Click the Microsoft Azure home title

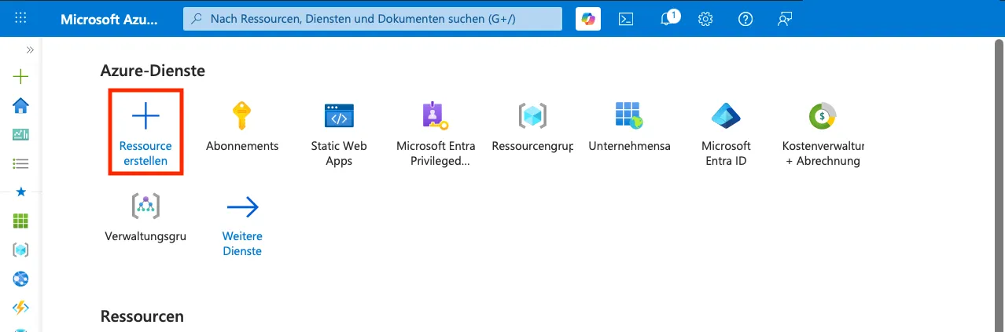pyautogui.click(x=110, y=19)
